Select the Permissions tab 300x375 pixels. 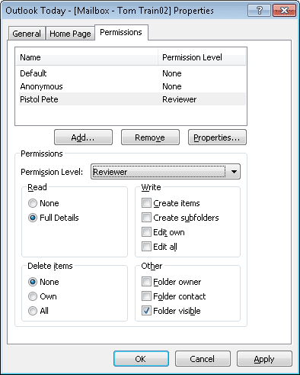pyautogui.click(x=121, y=32)
